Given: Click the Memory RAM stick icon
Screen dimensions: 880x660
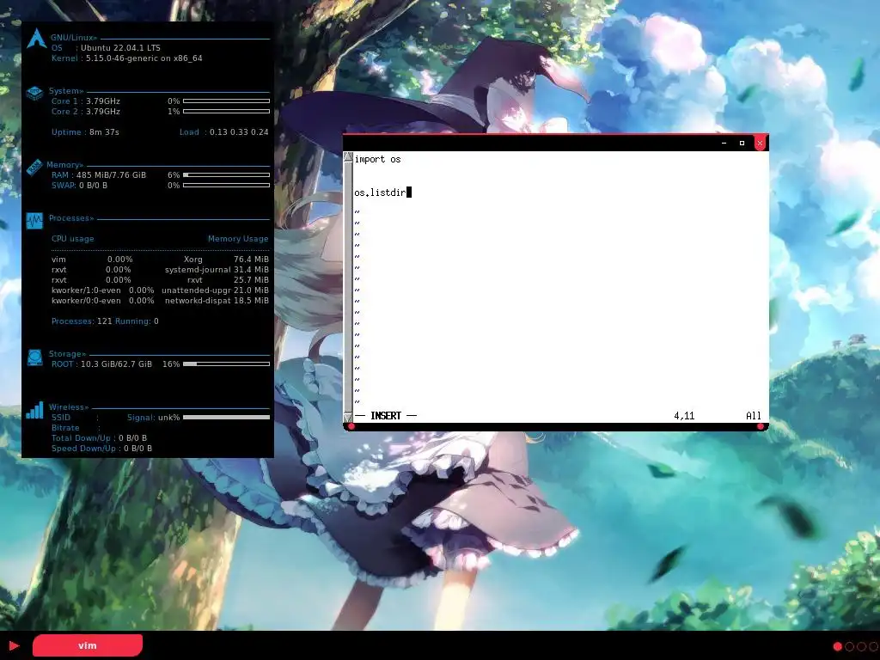Looking at the screenshot, I should click(x=34, y=168).
